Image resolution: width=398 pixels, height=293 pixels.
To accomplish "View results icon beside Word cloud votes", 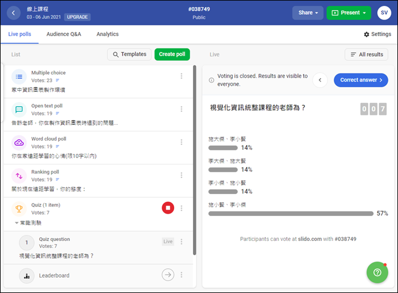I will (57, 146).
